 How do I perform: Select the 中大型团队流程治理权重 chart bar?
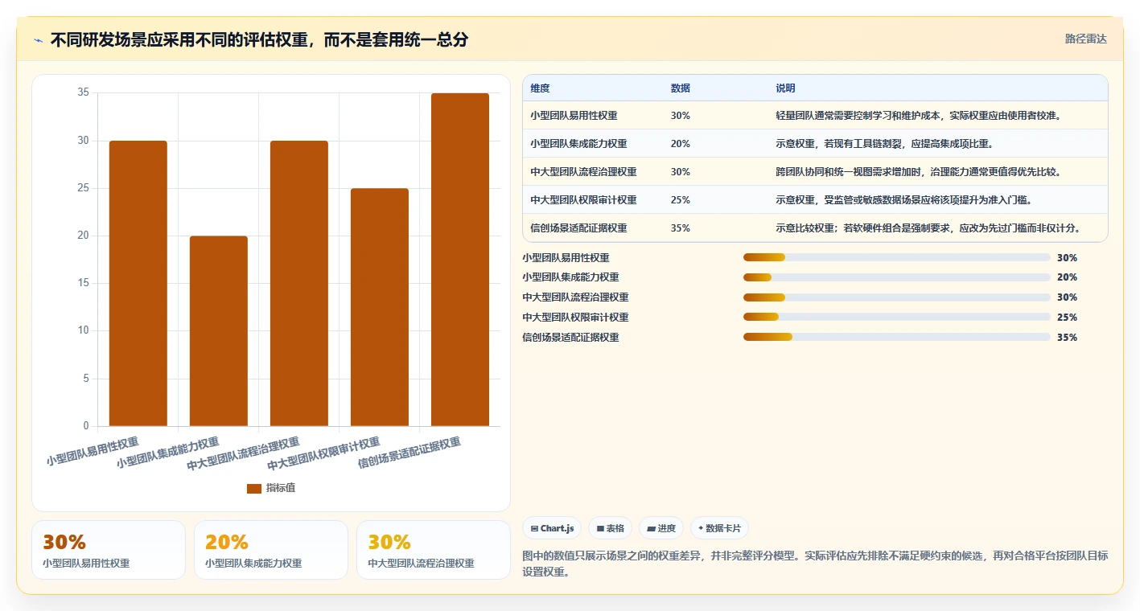[x=299, y=283]
